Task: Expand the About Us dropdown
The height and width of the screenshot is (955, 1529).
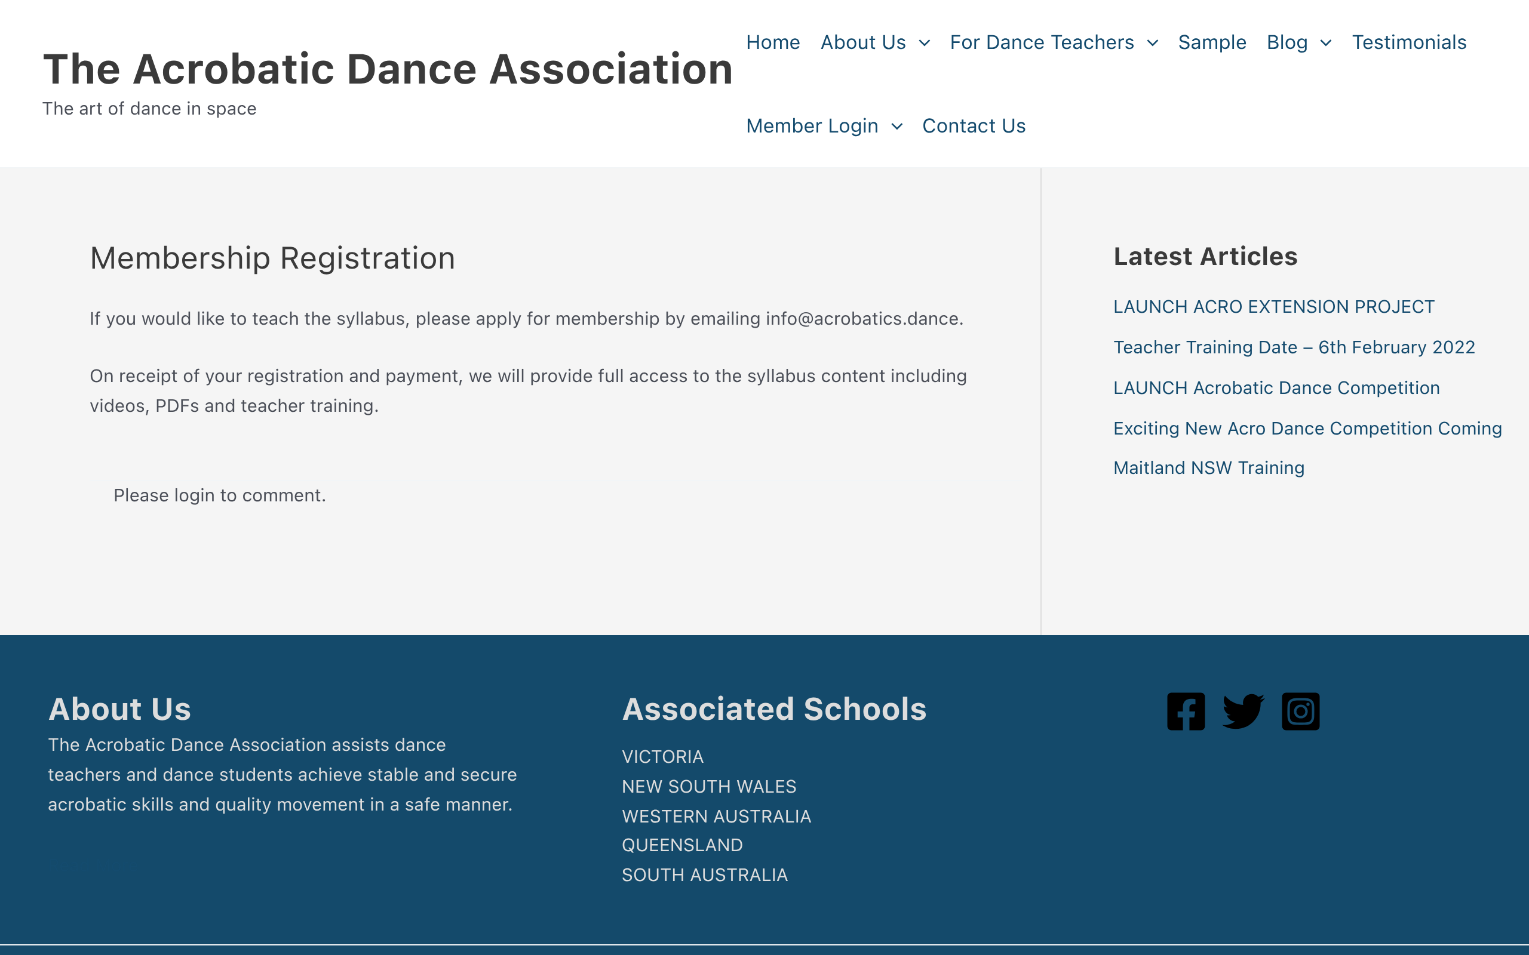Action: point(925,42)
